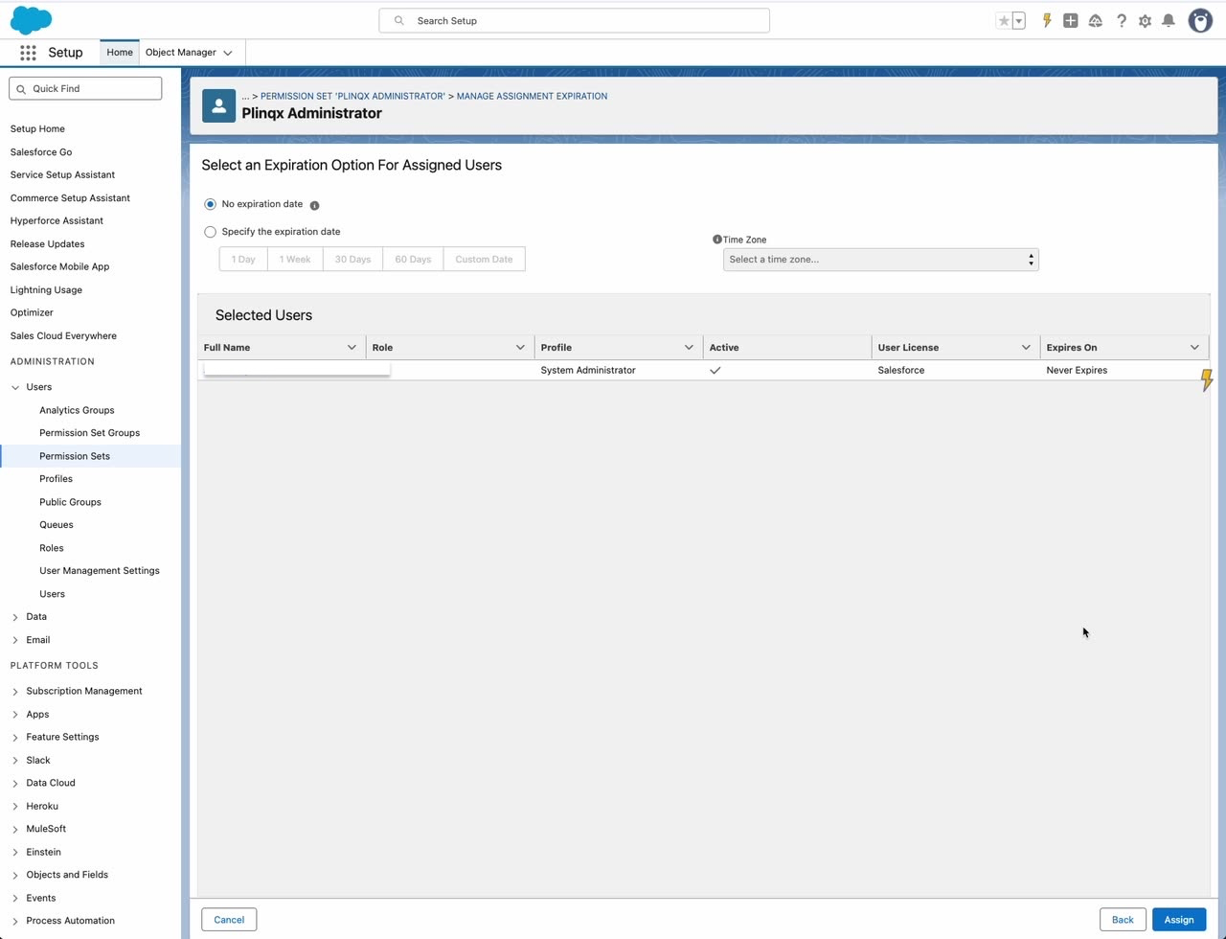Open the App Launcher grid icon

[28, 53]
